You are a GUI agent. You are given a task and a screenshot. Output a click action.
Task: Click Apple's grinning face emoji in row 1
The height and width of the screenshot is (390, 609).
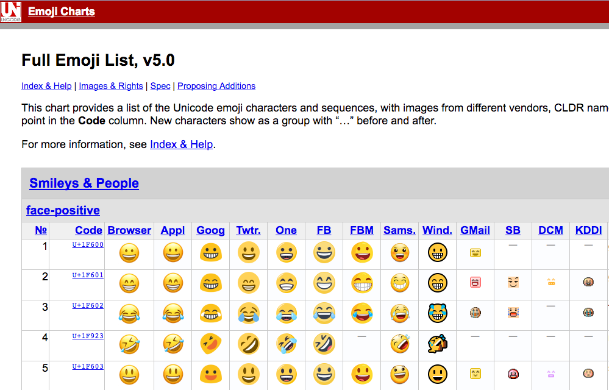click(173, 252)
